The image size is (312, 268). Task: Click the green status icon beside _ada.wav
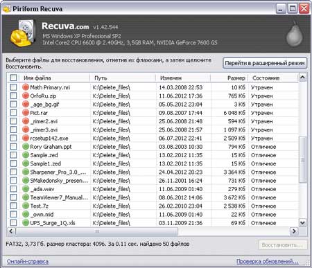pos(26,189)
